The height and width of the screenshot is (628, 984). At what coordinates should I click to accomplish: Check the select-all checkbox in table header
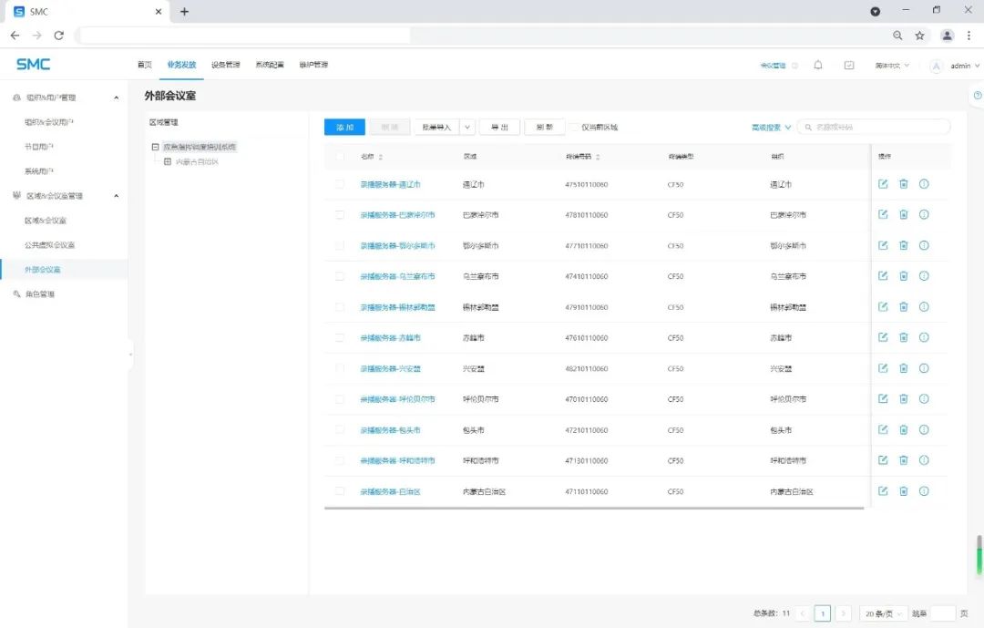(x=340, y=157)
